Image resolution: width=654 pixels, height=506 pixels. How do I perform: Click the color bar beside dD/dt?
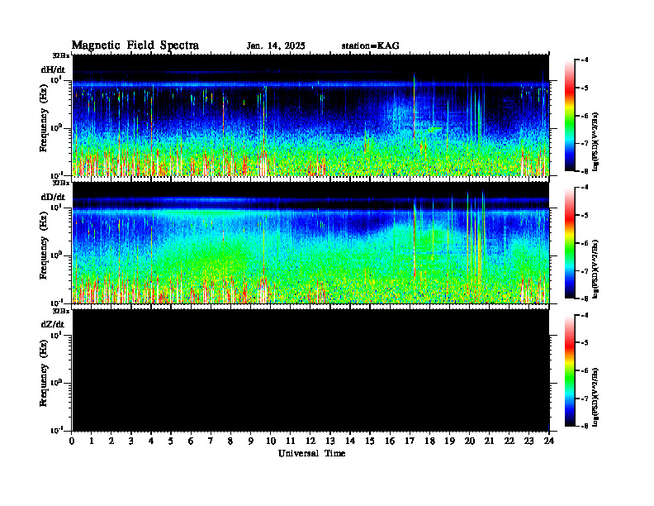point(569,243)
